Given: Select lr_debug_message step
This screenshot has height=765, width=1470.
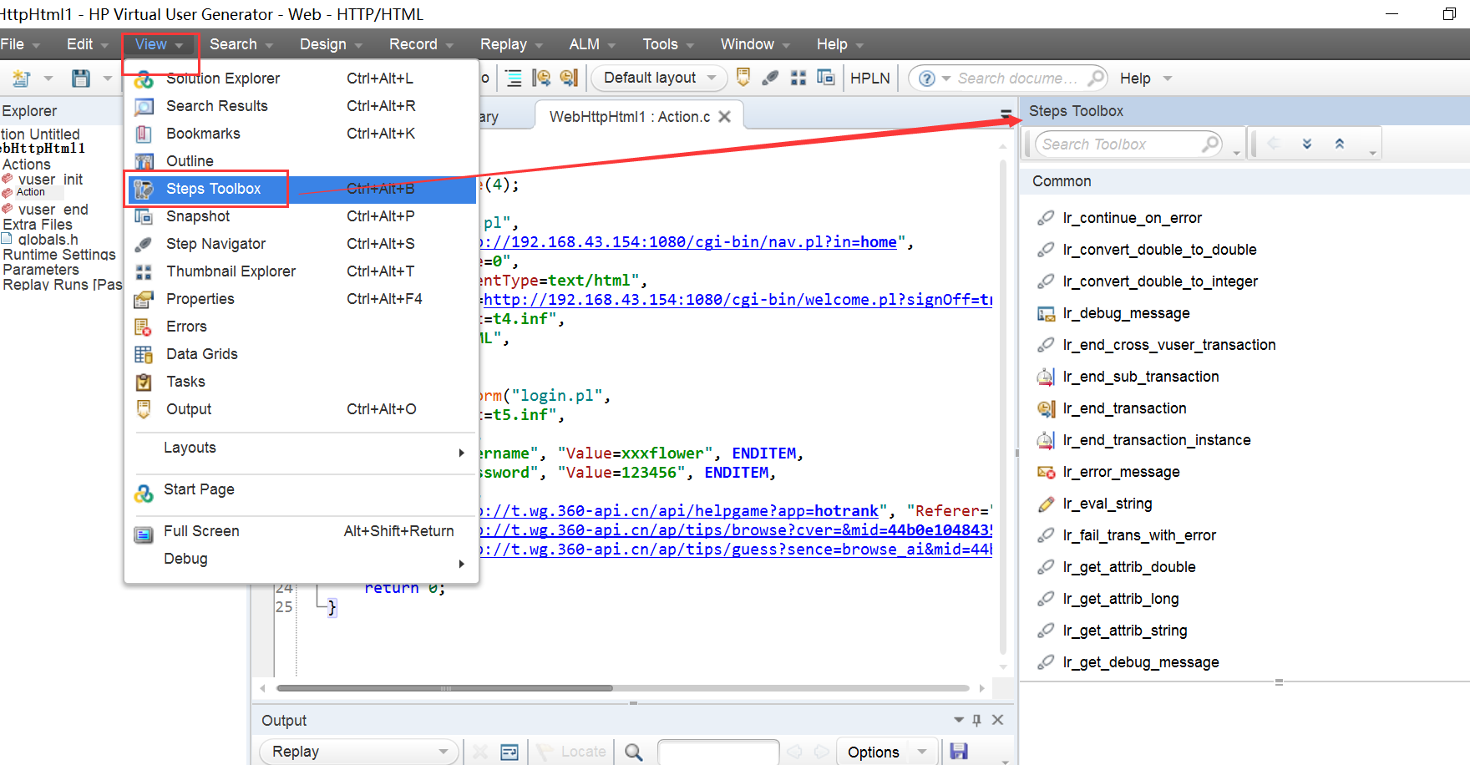Looking at the screenshot, I should click(x=1126, y=313).
